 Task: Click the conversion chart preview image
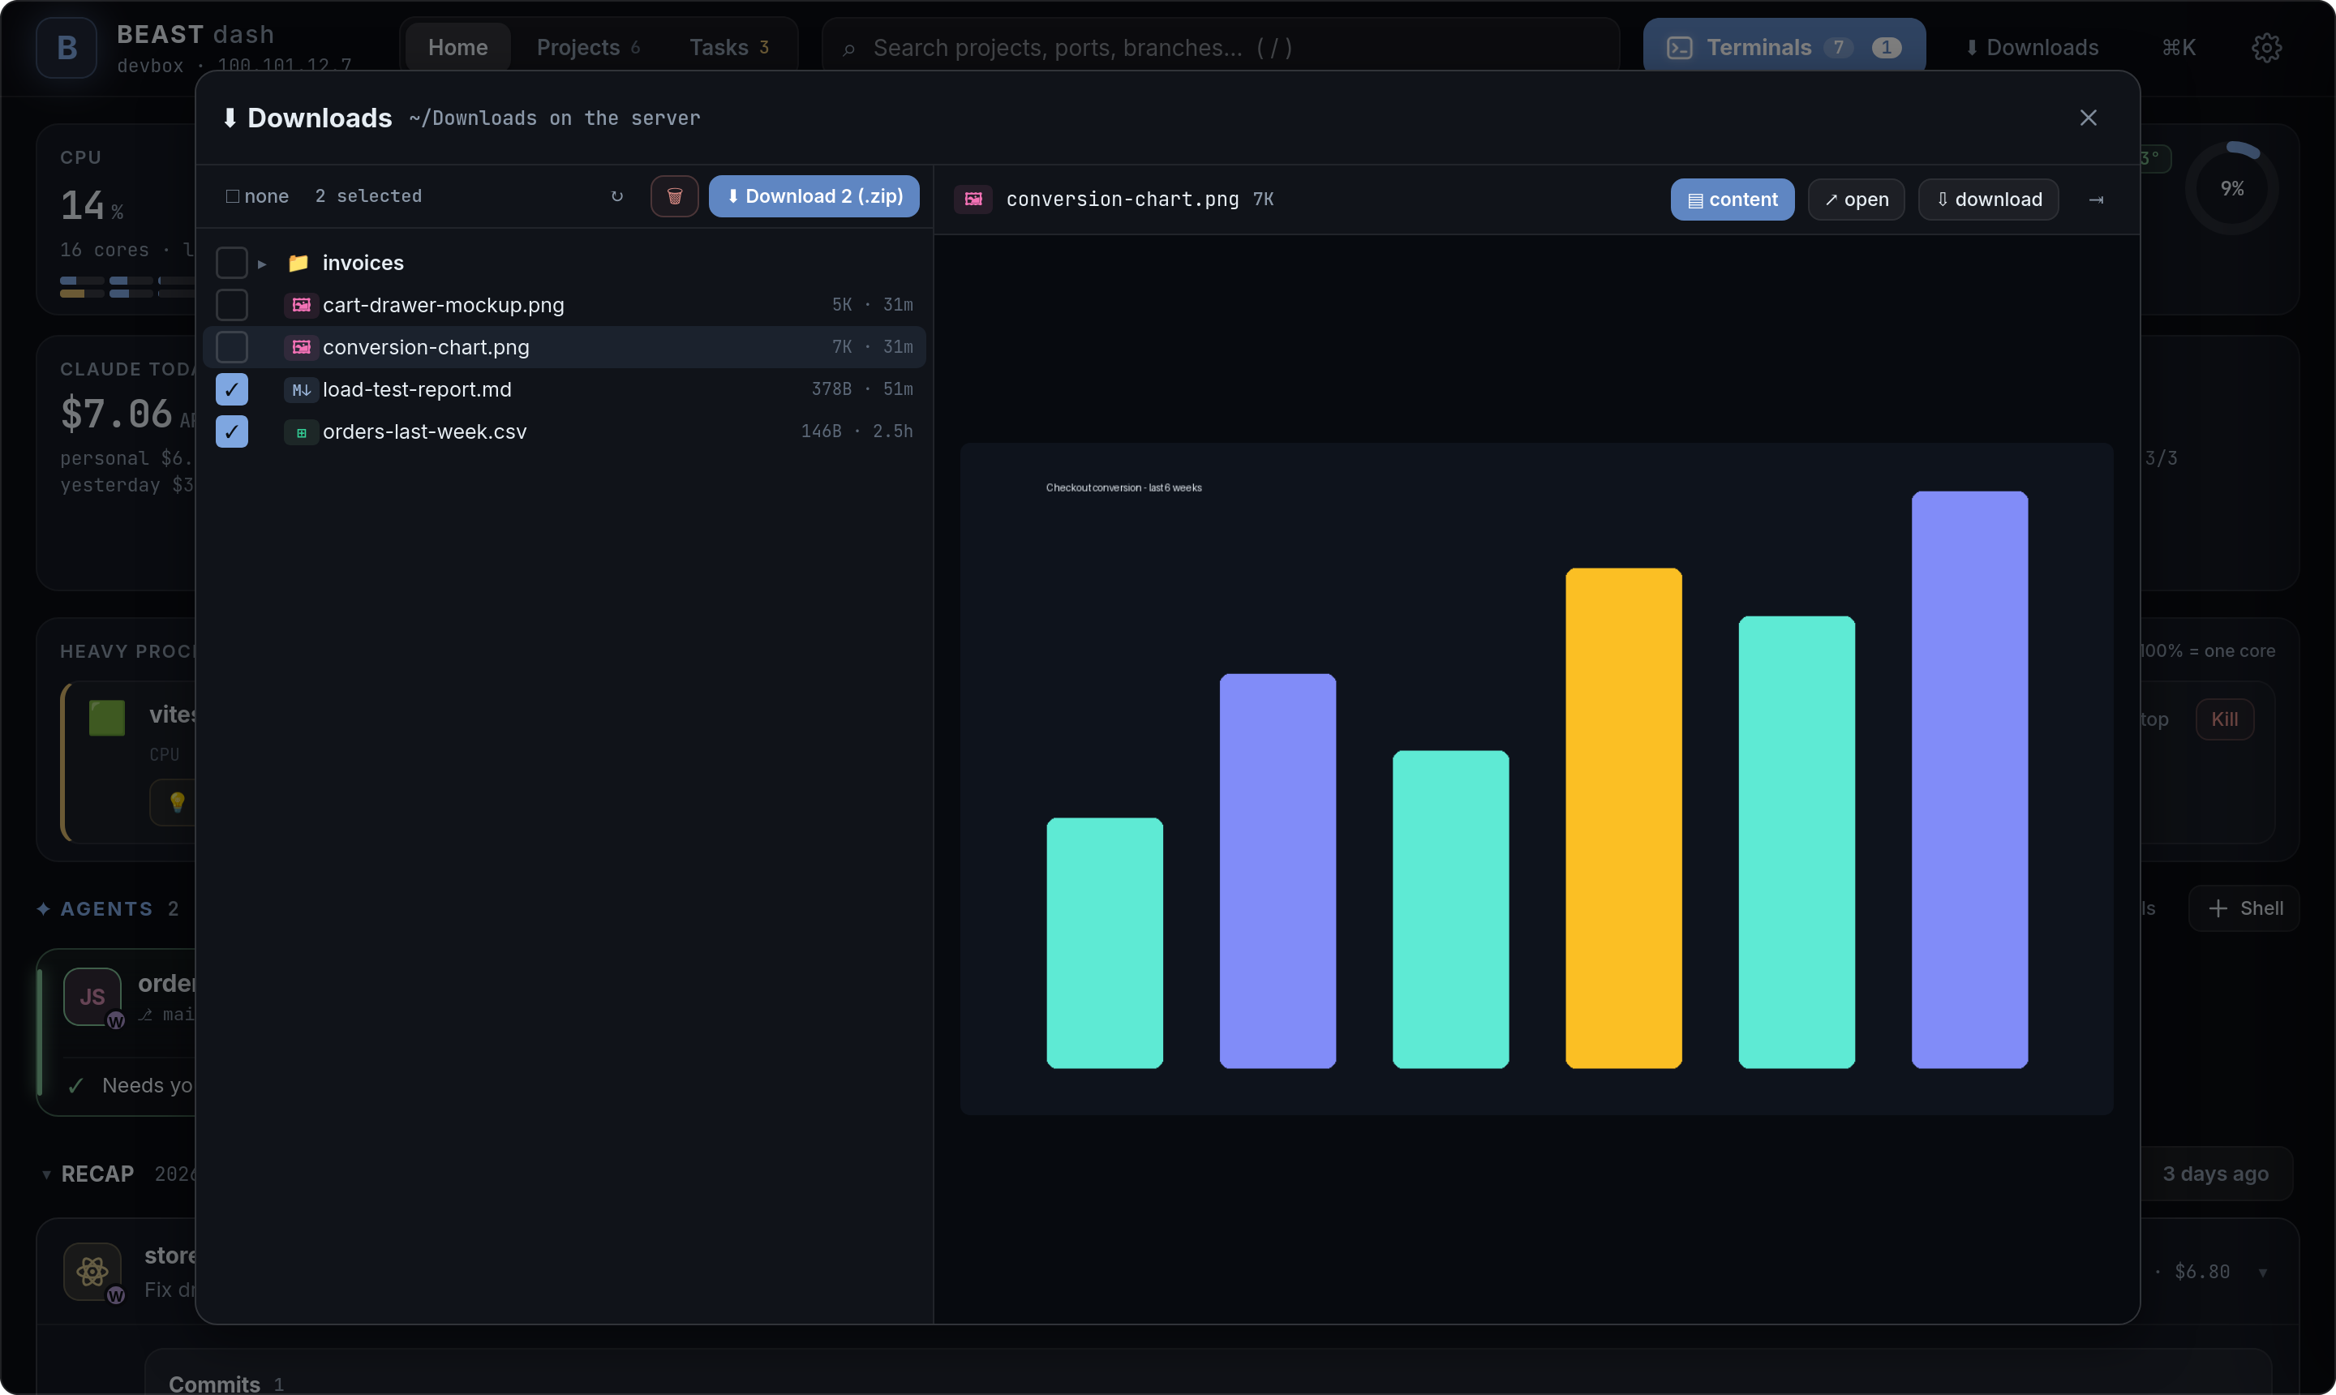[1536, 779]
